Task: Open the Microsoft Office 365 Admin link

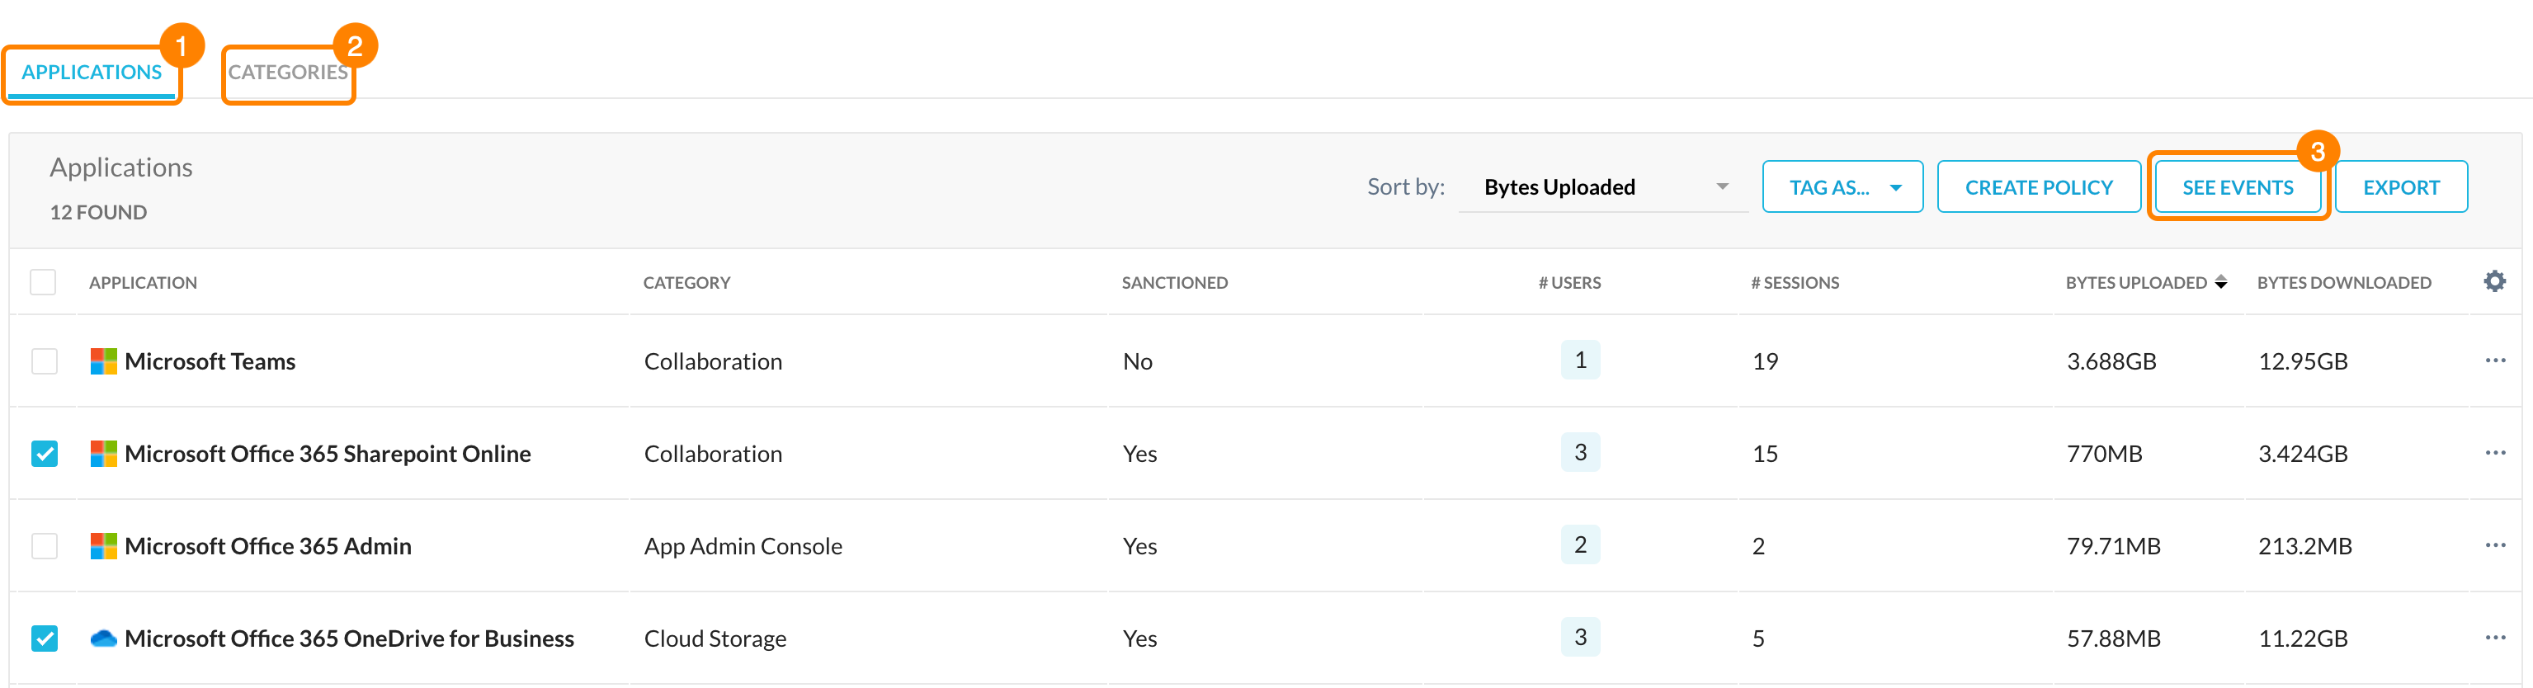Action: click(x=268, y=546)
